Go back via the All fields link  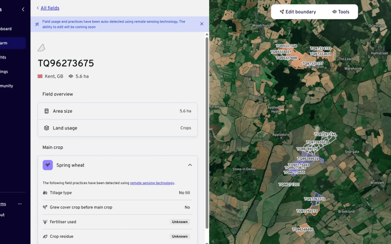click(50, 8)
